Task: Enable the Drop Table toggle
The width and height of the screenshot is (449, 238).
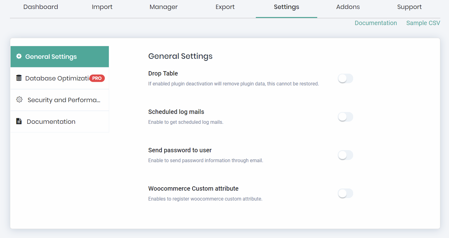Action: (x=345, y=79)
